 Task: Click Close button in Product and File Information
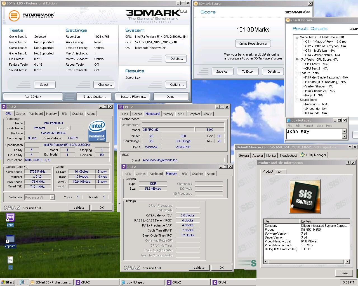tap(344, 273)
